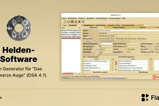Switch to the Ausrüstung tab
Screen dimensions: 159x106
tap(100, 25)
